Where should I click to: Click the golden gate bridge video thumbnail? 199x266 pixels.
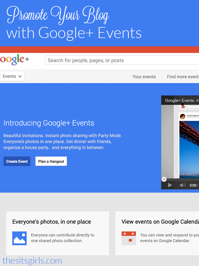[189, 149]
